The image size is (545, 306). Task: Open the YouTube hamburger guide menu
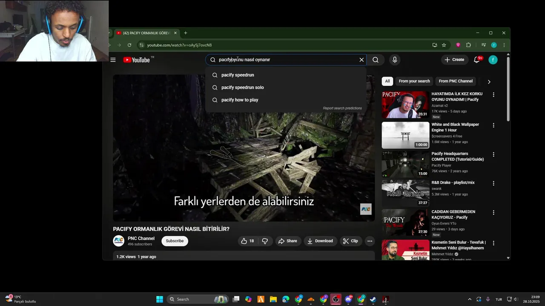tap(113, 60)
